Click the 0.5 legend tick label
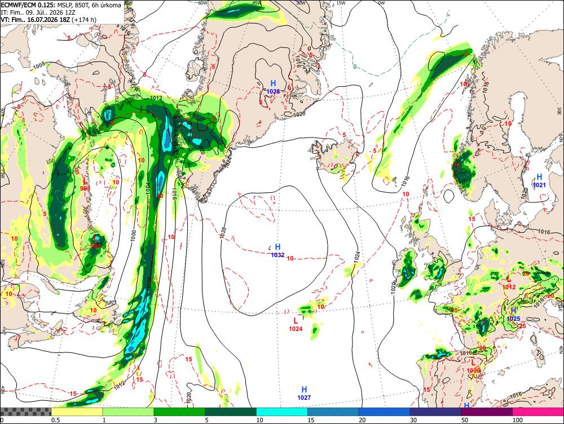 point(55,420)
